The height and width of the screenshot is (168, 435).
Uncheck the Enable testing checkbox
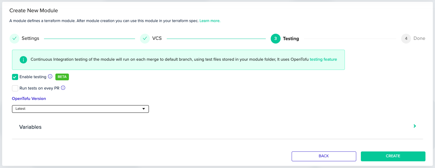click(15, 77)
